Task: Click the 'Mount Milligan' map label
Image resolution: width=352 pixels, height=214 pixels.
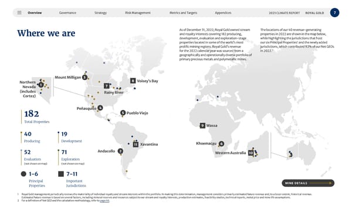Action: click(x=68, y=77)
